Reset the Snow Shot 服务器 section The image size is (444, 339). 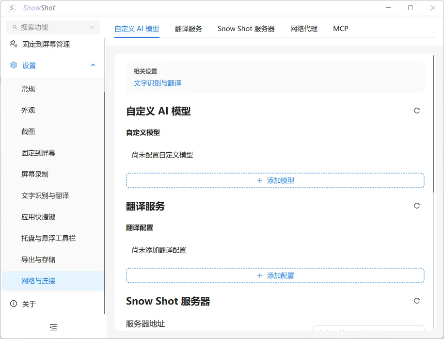click(417, 301)
